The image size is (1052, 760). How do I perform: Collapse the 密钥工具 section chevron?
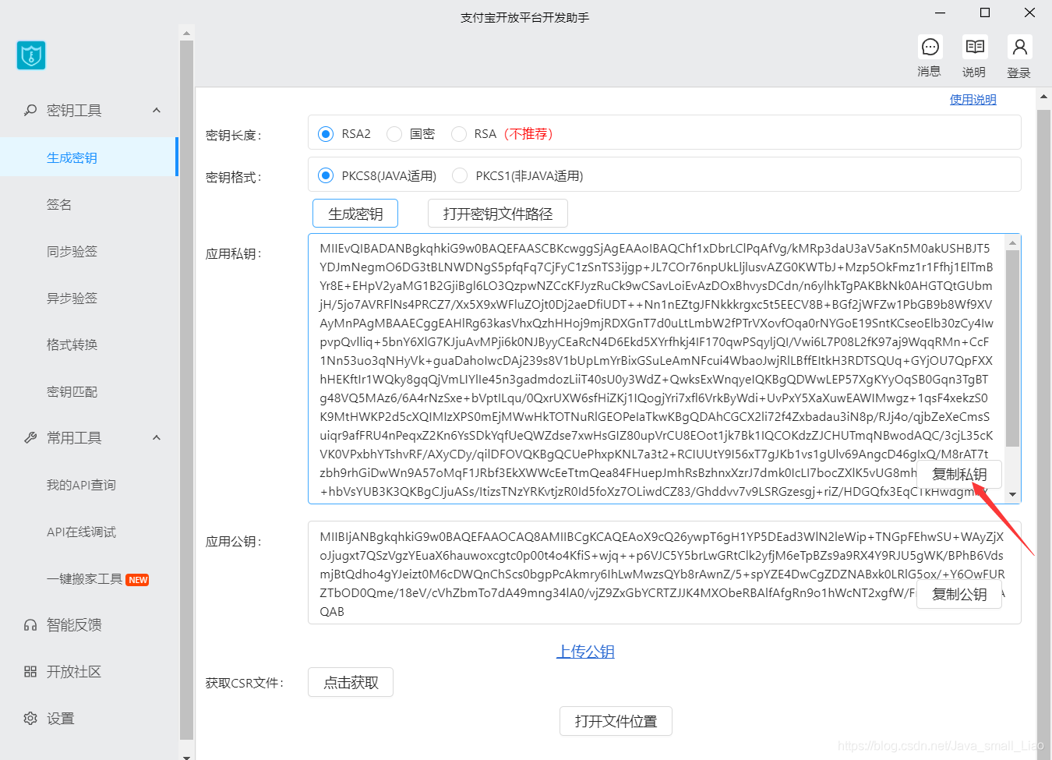coord(157,111)
